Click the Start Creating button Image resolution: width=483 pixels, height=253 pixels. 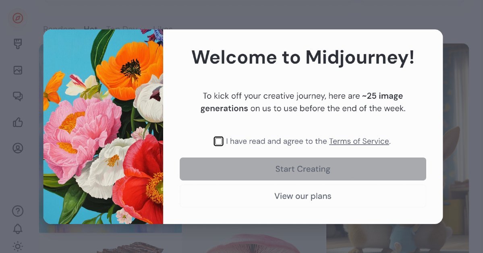click(303, 169)
